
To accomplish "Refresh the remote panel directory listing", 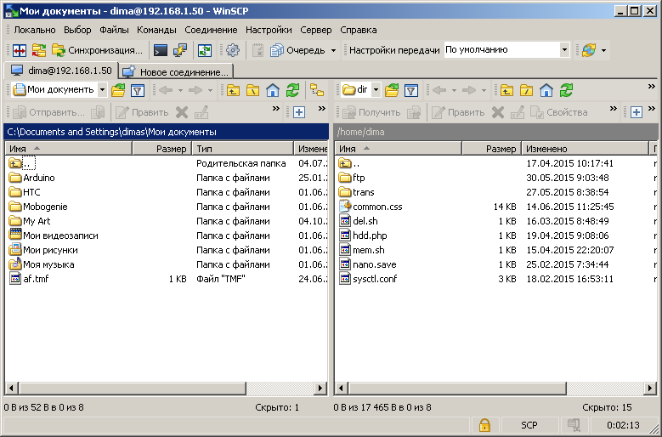I will pyautogui.click(x=567, y=90).
